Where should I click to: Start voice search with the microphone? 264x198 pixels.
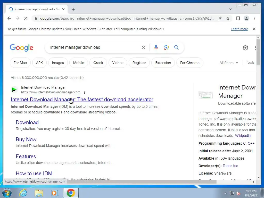click(156, 47)
